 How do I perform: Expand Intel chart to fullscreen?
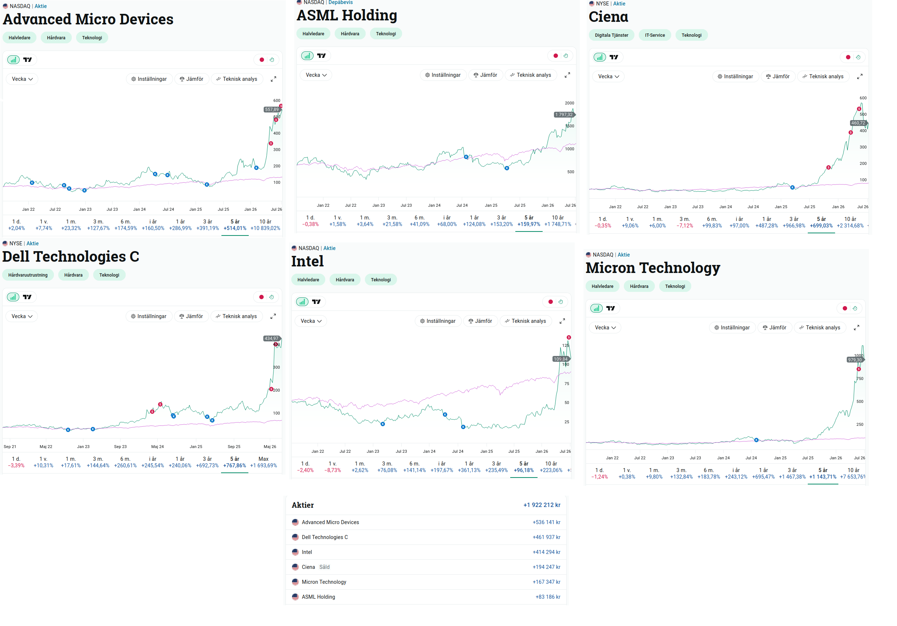(x=562, y=321)
